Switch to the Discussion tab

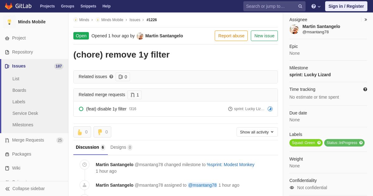coord(90,147)
